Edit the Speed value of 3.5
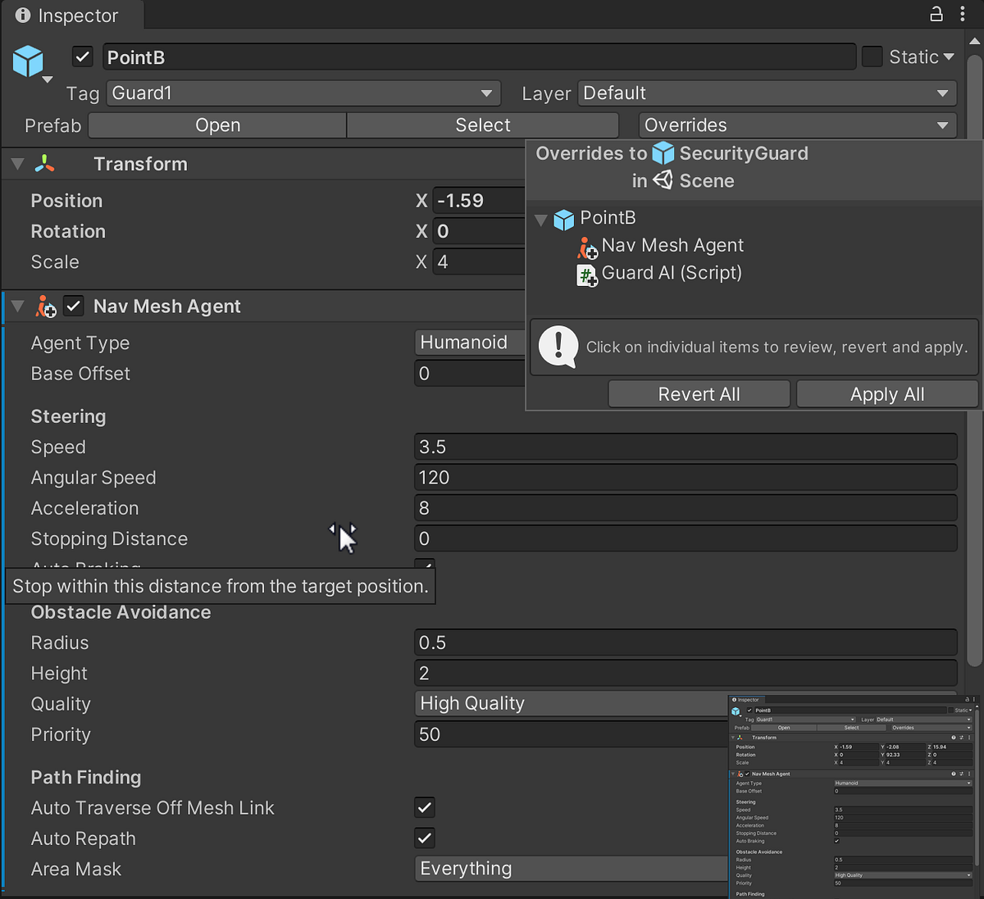The width and height of the screenshot is (984, 899). point(686,447)
